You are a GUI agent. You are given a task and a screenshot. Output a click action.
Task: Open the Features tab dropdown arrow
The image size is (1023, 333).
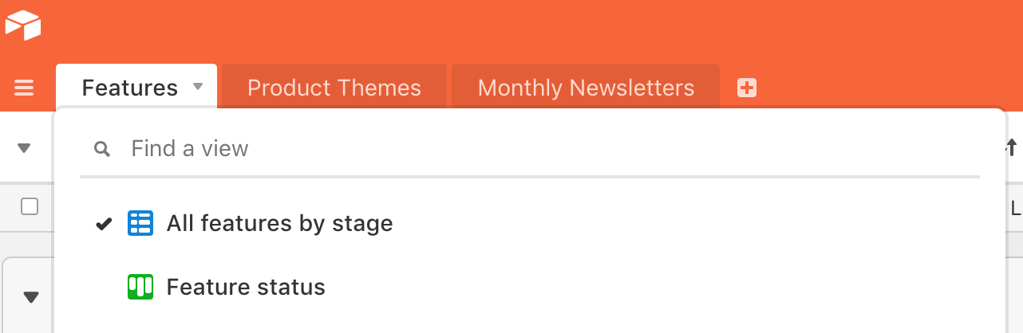[199, 87]
